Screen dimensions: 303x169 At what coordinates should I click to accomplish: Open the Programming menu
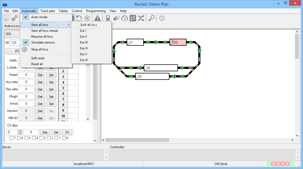coord(96,11)
